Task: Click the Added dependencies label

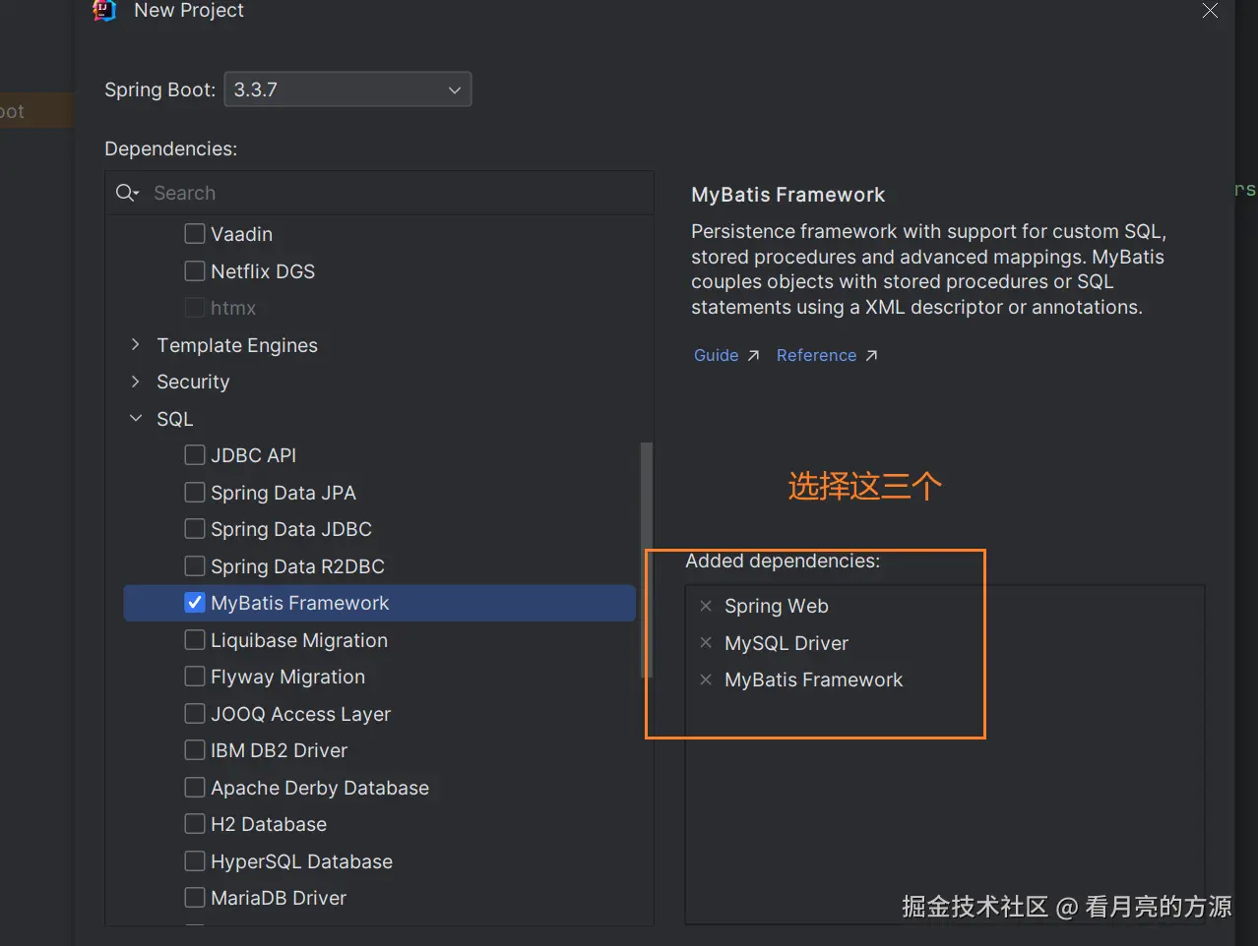Action: 783,561
